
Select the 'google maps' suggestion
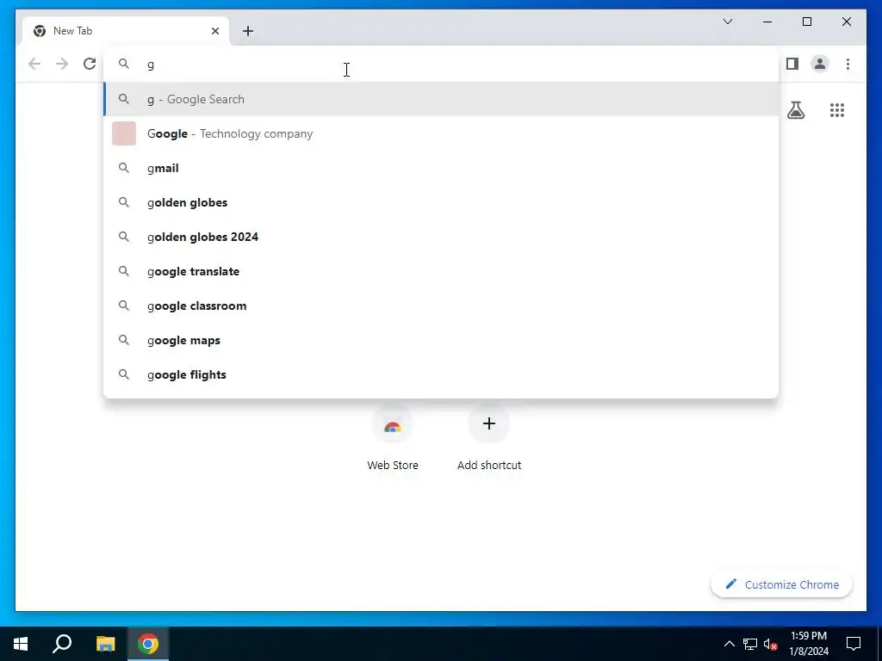pos(441,340)
